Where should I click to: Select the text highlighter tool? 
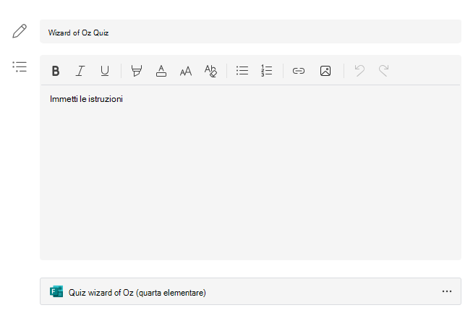137,71
